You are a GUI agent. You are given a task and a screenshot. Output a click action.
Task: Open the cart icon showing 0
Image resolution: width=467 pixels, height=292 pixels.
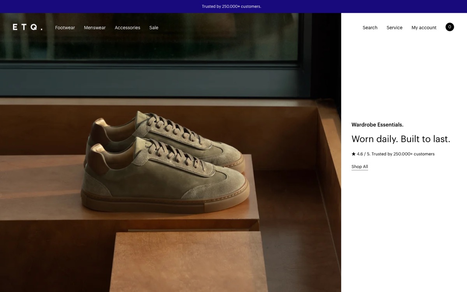pos(449,27)
